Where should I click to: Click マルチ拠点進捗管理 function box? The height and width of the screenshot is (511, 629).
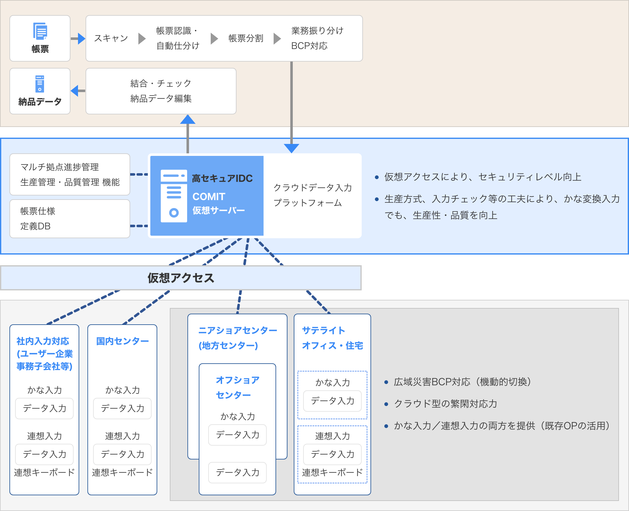click(70, 174)
